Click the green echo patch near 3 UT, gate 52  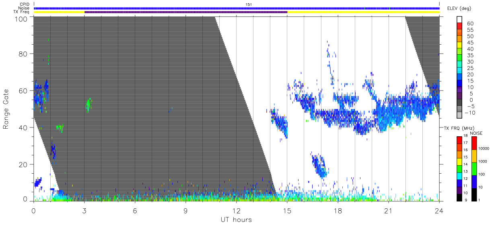tap(89, 105)
